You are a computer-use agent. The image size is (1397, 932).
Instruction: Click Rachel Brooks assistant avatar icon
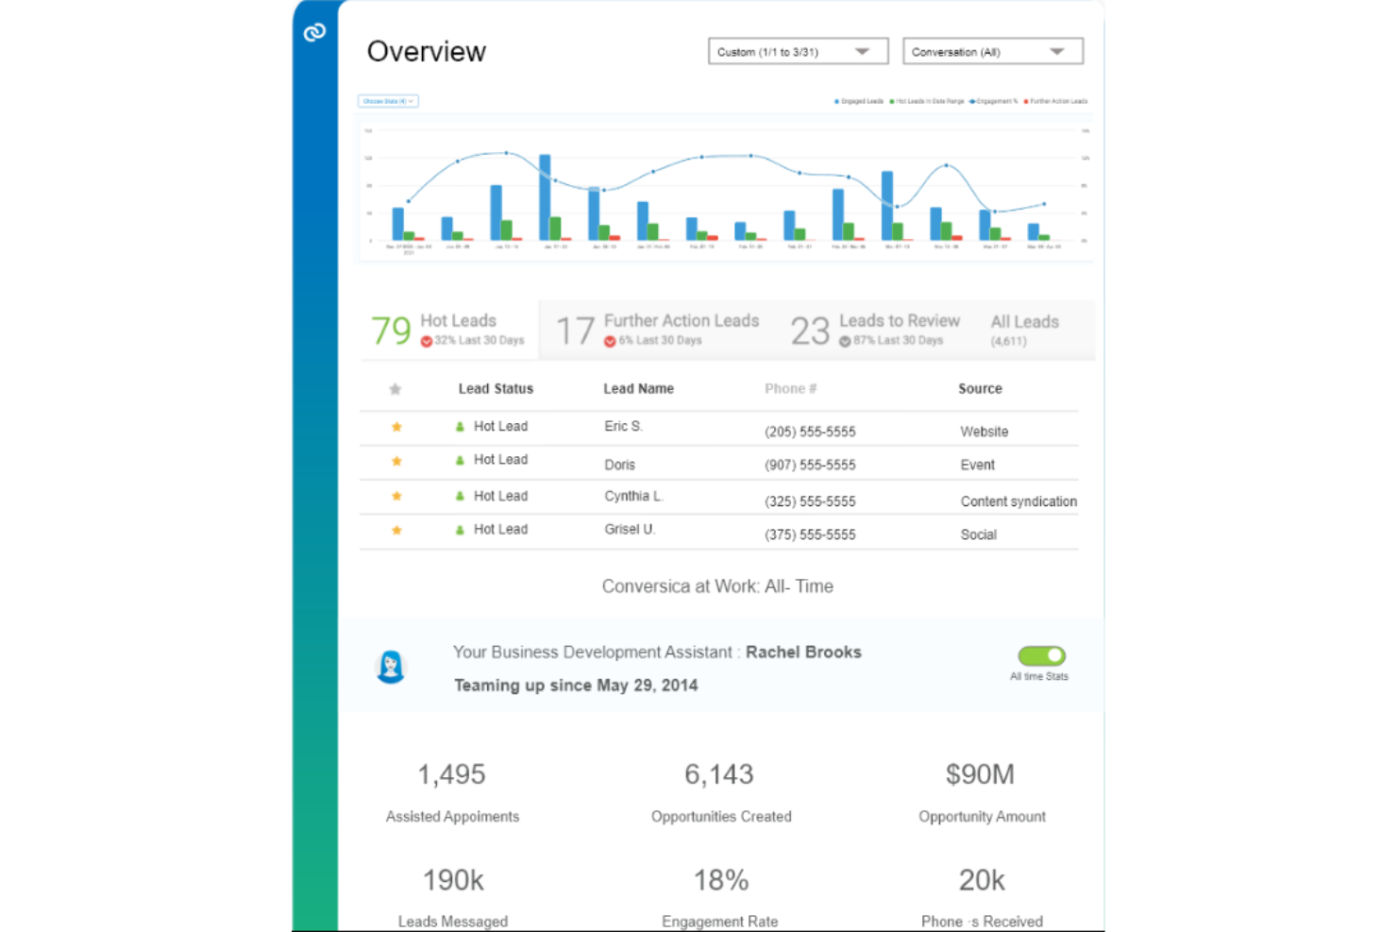pyautogui.click(x=391, y=667)
